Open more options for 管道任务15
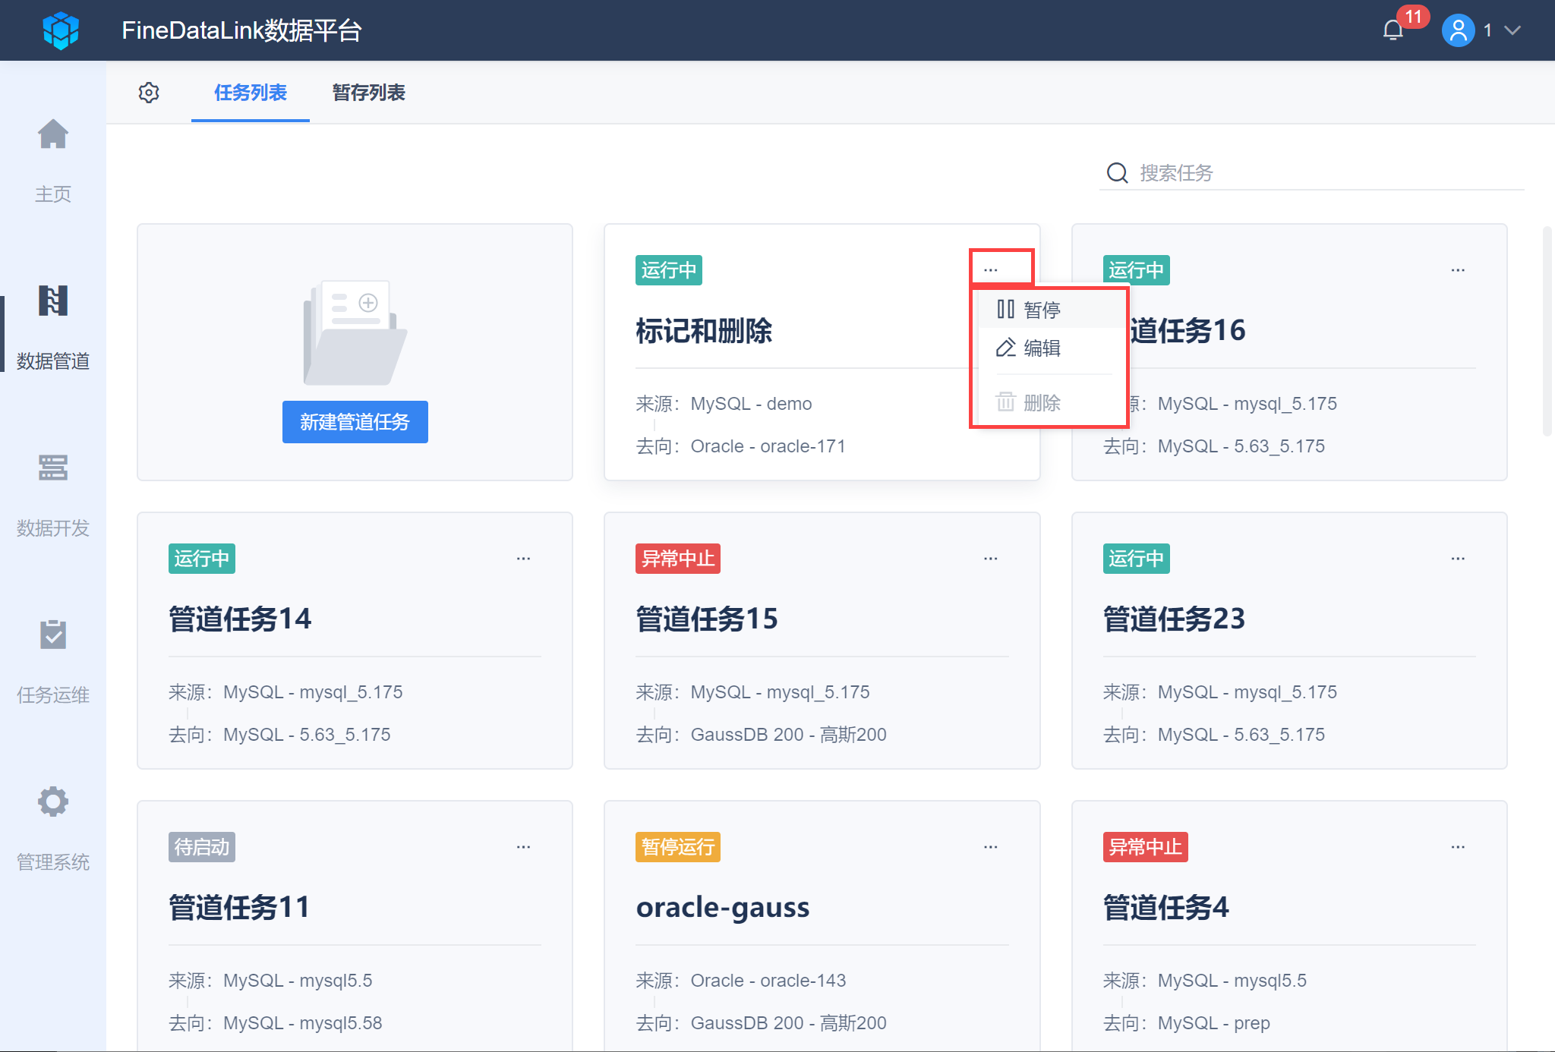 pyautogui.click(x=990, y=559)
